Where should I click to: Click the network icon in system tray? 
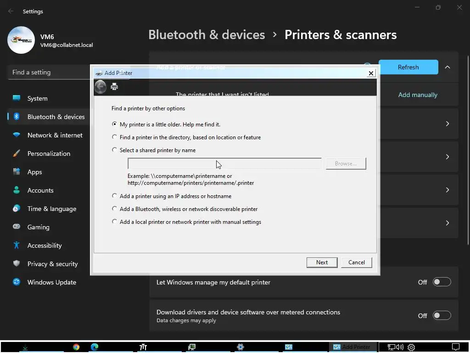point(392,347)
